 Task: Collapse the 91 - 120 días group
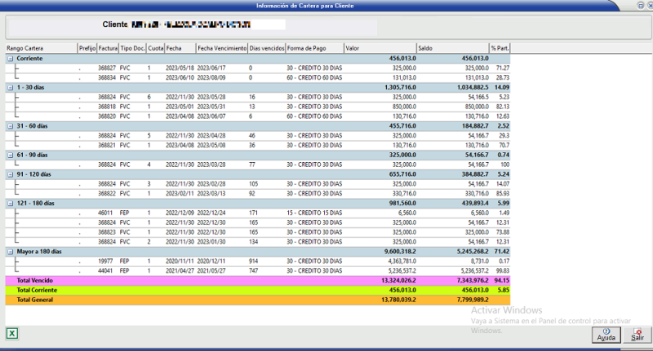click(x=11, y=174)
